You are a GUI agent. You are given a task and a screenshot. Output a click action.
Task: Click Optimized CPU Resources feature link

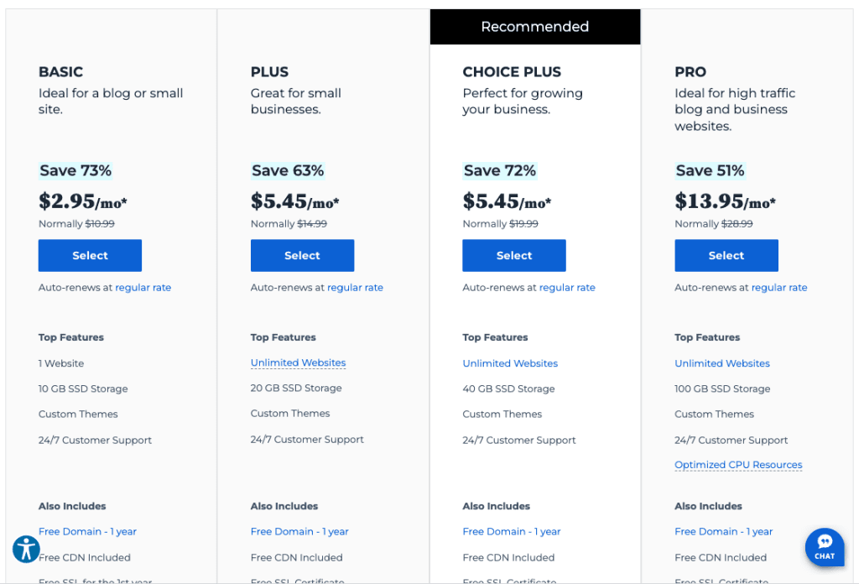coord(738,465)
